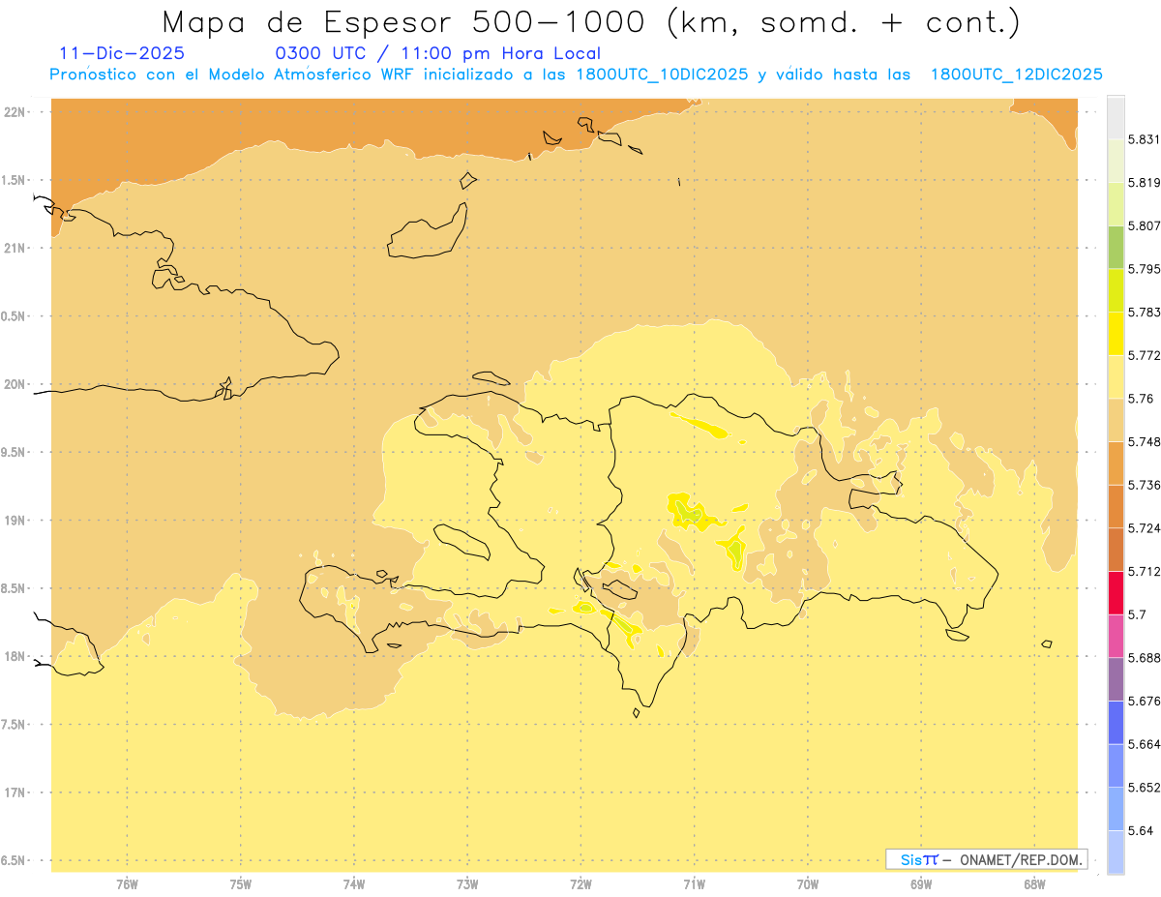1161x897 pixels.
Task: Click the colorbar value '5.795'
Action: pos(1144,269)
